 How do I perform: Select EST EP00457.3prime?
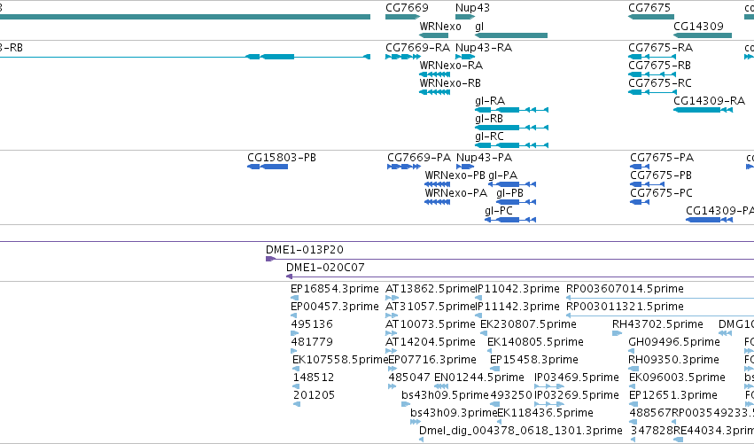335,307
